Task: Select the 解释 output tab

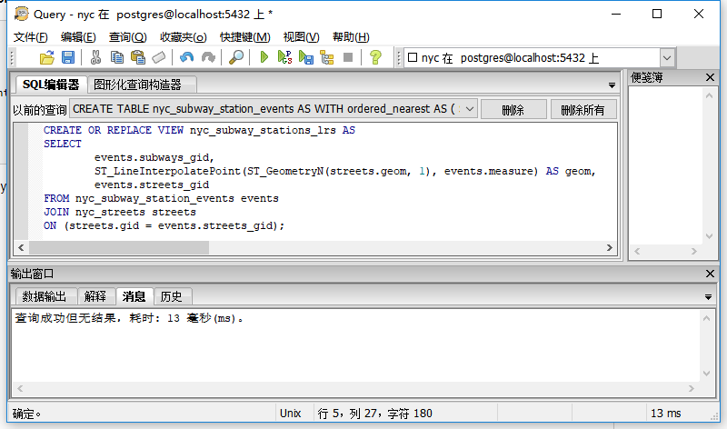Action: tap(95, 296)
